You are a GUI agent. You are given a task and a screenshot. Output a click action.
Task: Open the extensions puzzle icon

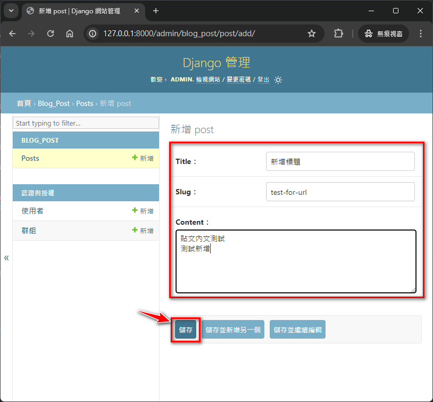tap(338, 34)
